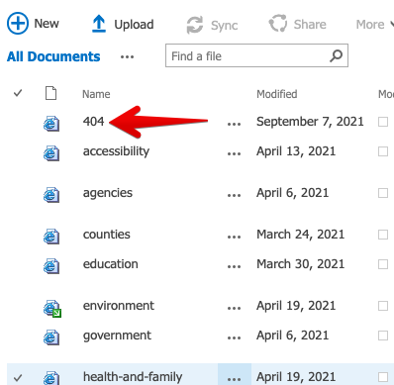
Task: Click the government page file icon
Action: coord(51,337)
